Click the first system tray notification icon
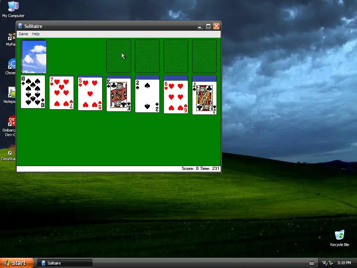 [x=325, y=263]
